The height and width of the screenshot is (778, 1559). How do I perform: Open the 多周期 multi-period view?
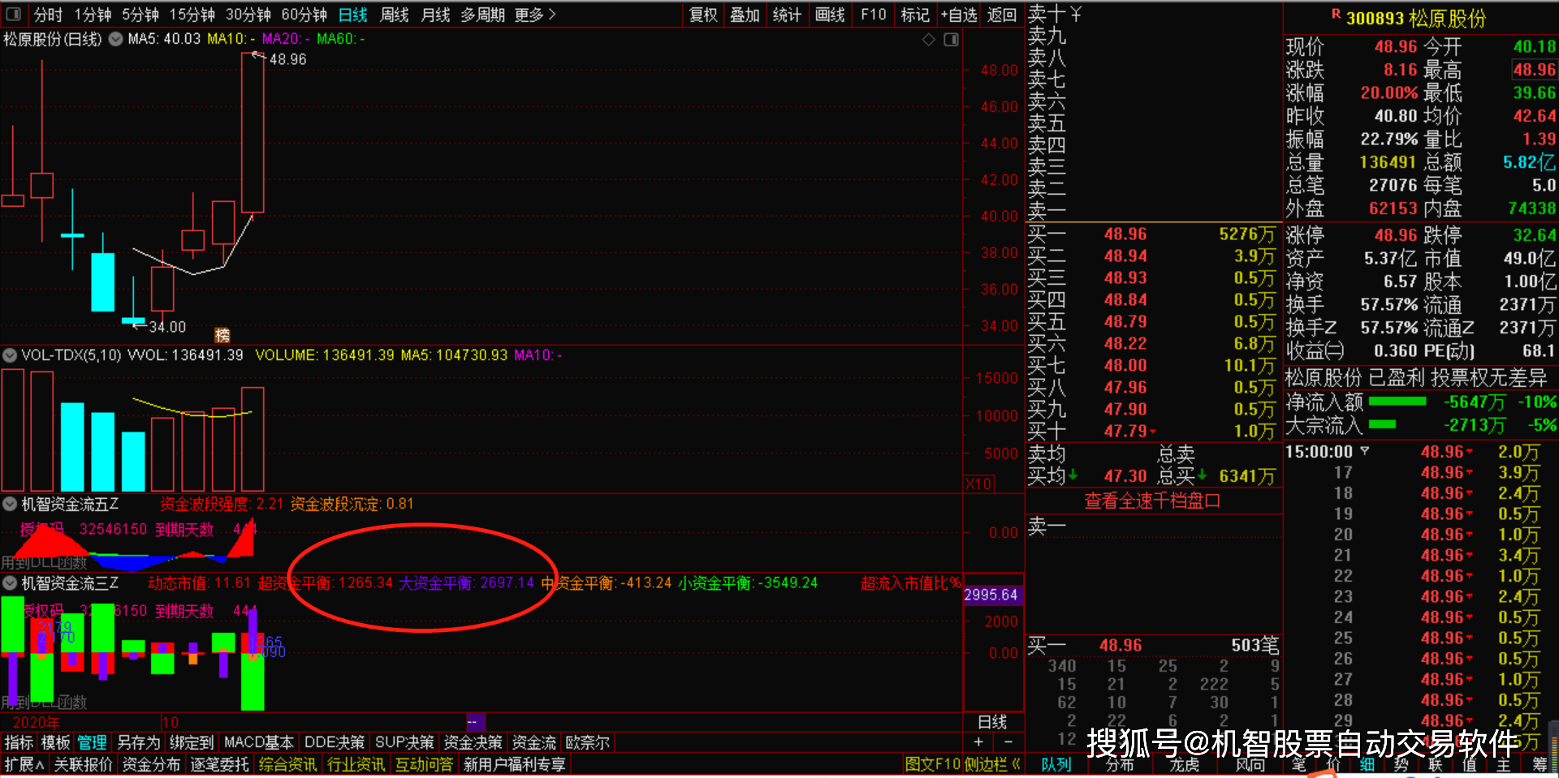482,15
